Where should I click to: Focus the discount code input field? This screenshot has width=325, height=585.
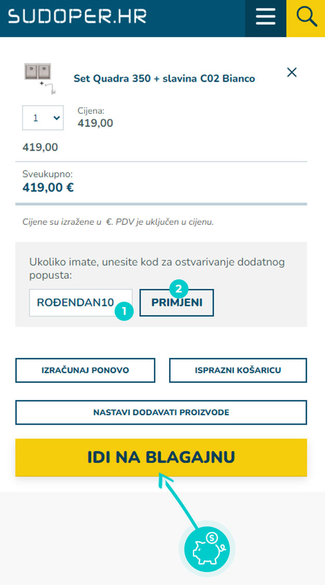pyautogui.click(x=75, y=303)
